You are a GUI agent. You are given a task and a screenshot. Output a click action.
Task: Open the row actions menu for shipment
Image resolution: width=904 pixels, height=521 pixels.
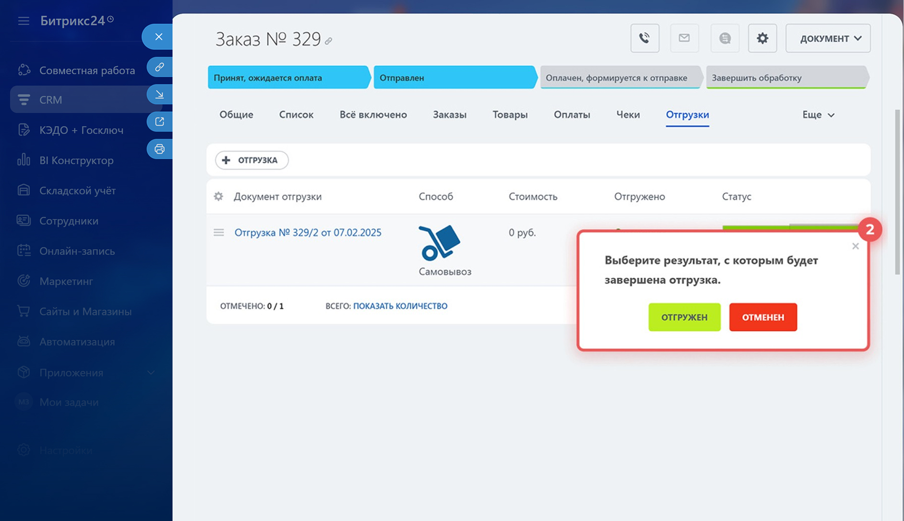pos(219,233)
